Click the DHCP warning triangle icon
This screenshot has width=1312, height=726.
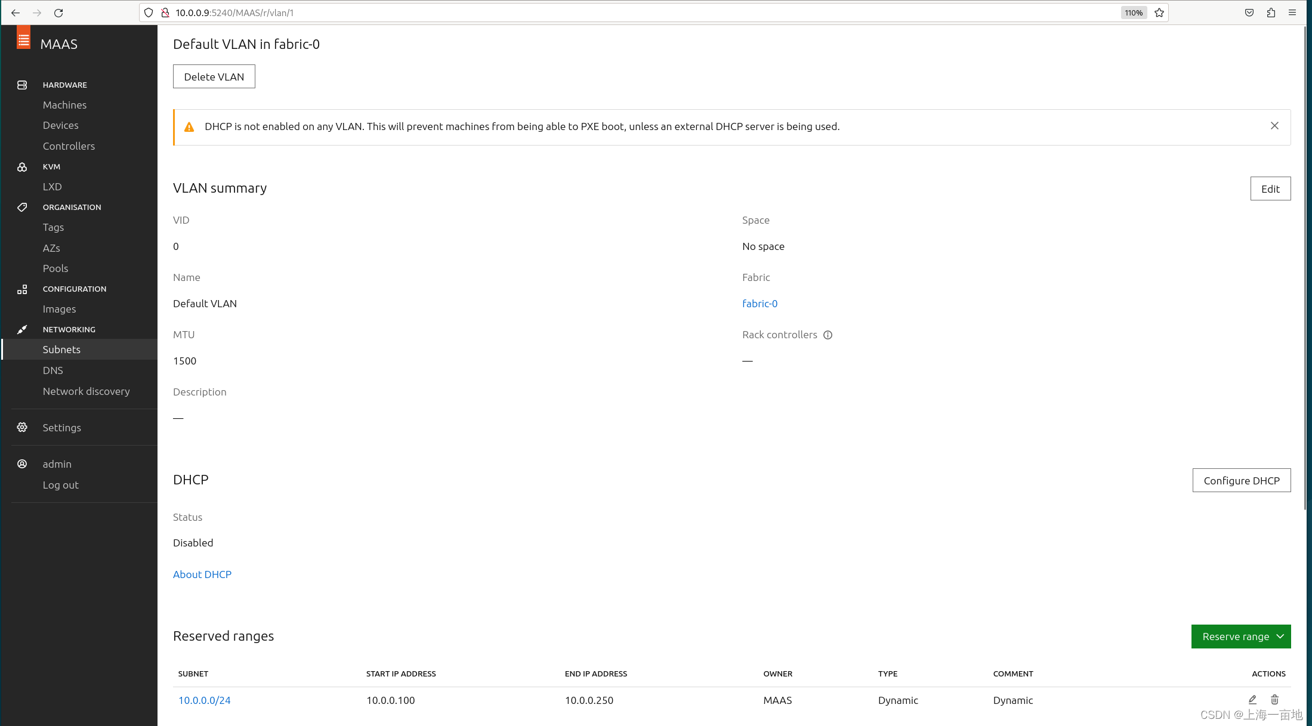pos(189,127)
